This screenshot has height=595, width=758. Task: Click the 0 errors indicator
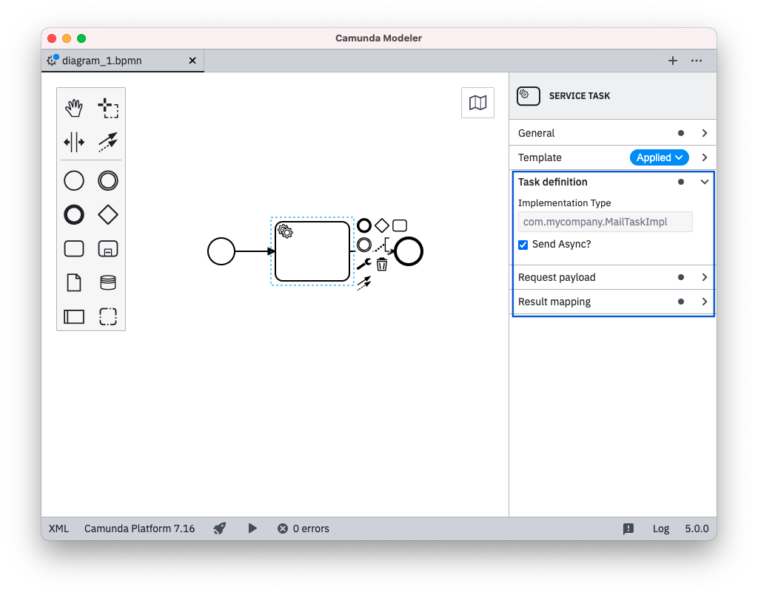click(303, 528)
